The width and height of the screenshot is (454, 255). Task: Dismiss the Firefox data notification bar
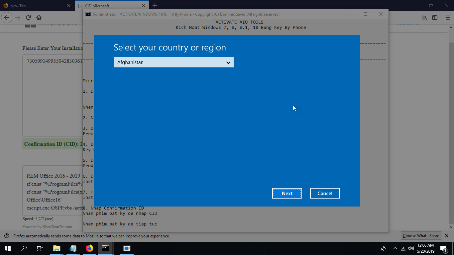tap(447, 236)
